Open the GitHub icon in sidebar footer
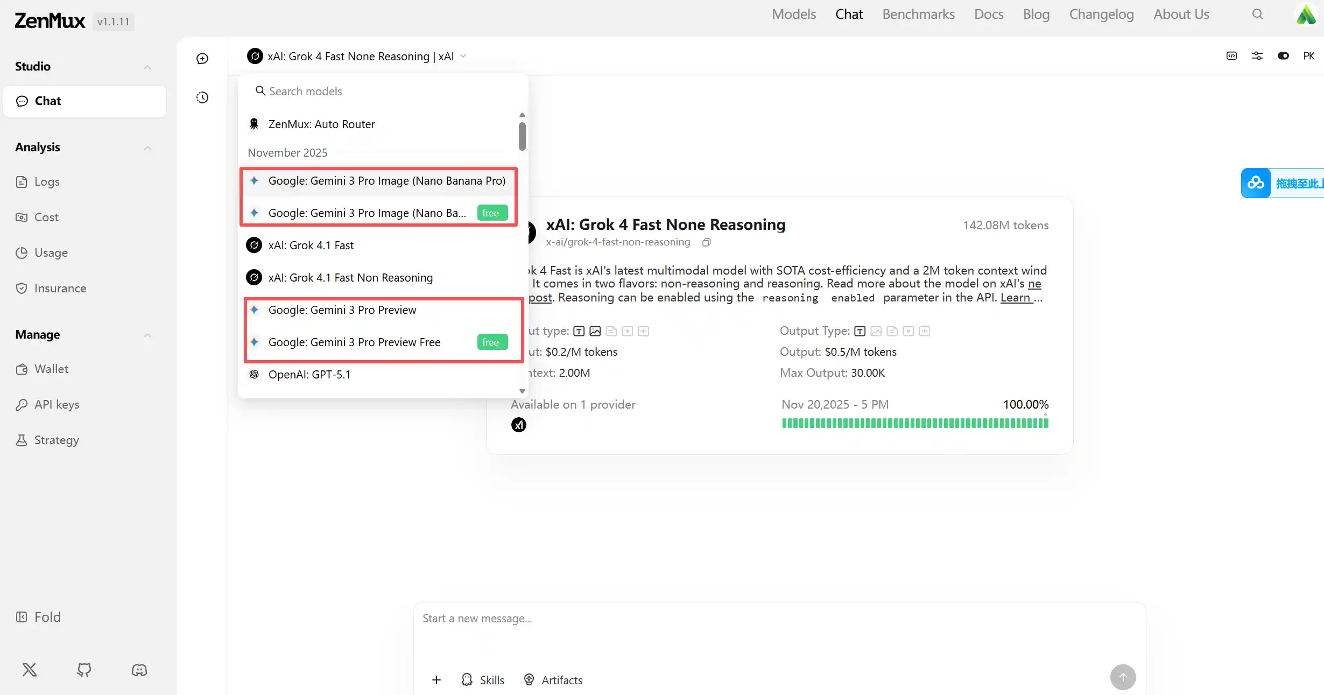1324x695 pixels. coord(84,670)
